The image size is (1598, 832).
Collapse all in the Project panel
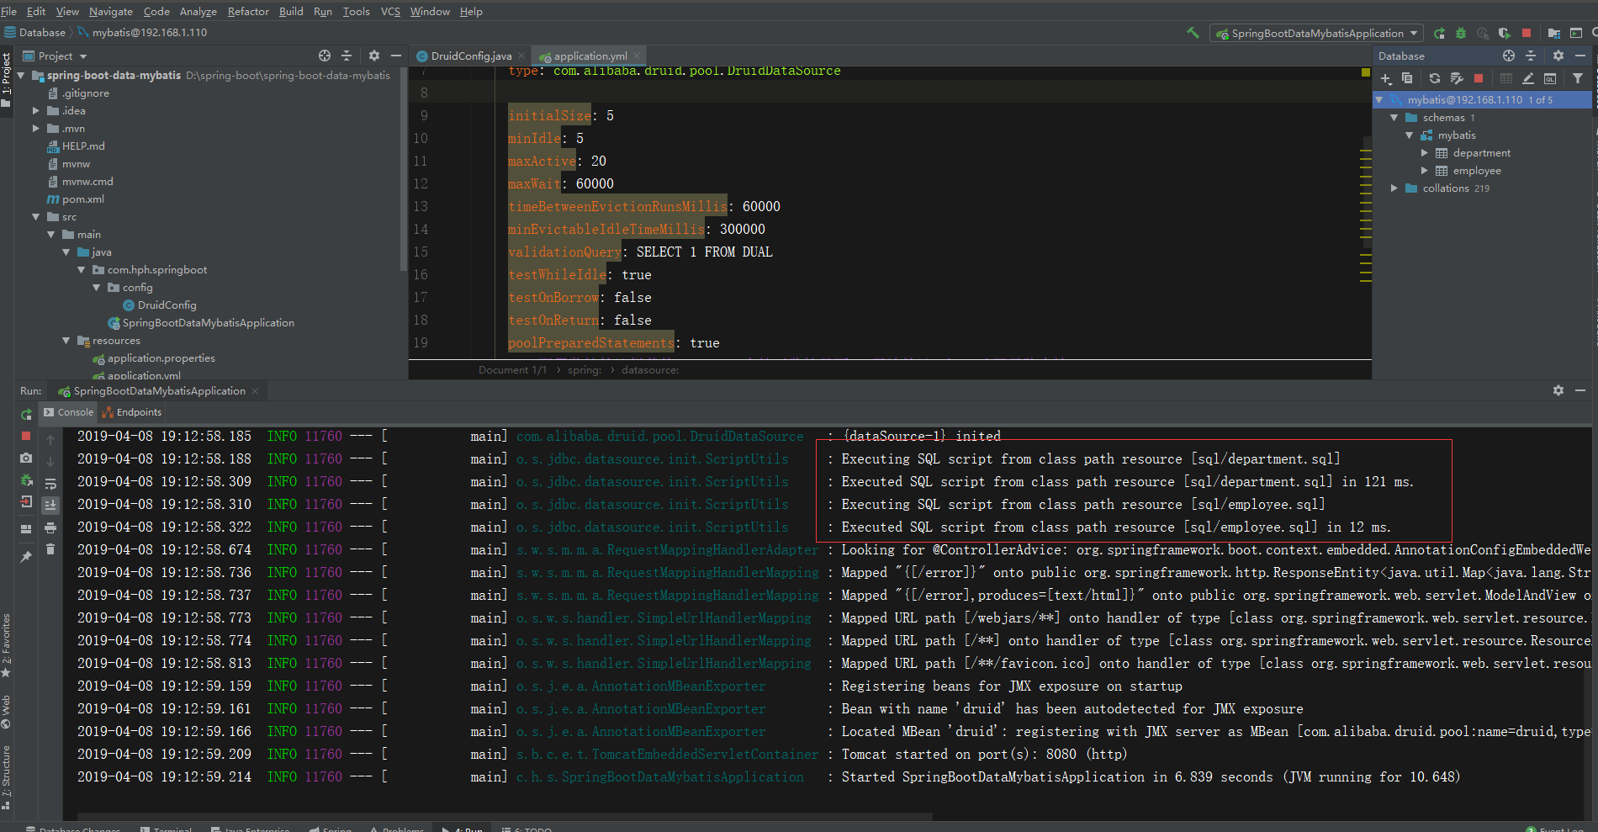(347, 56)
